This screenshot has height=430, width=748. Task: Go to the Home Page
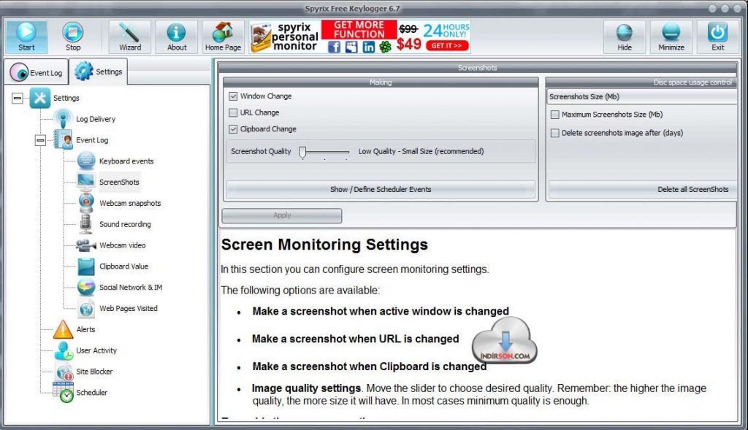tap(223, 37)
